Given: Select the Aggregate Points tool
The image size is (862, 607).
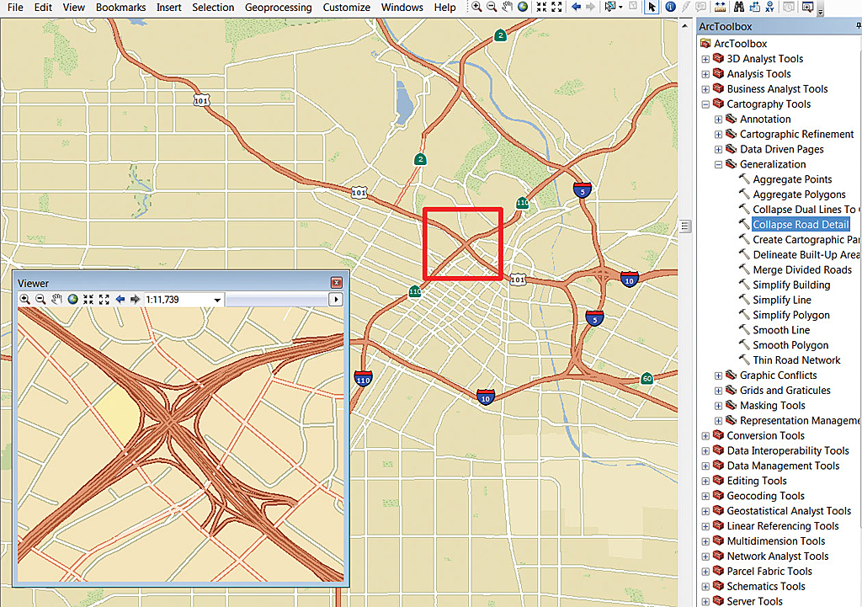Looking at the screenshot, I should pos(792,179).
